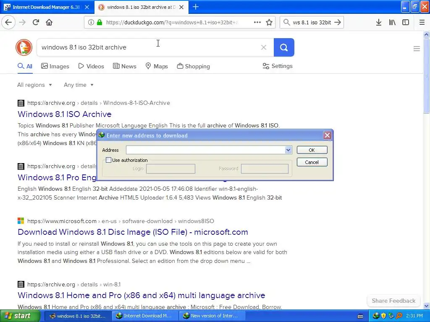Open DuckDuckGo Settings menu
Screen dimensions: 430x322
pyautogui.click(x=278, y=66)
